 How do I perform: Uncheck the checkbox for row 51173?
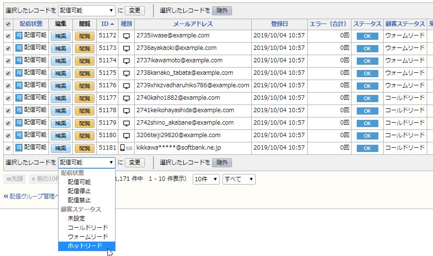8,48
